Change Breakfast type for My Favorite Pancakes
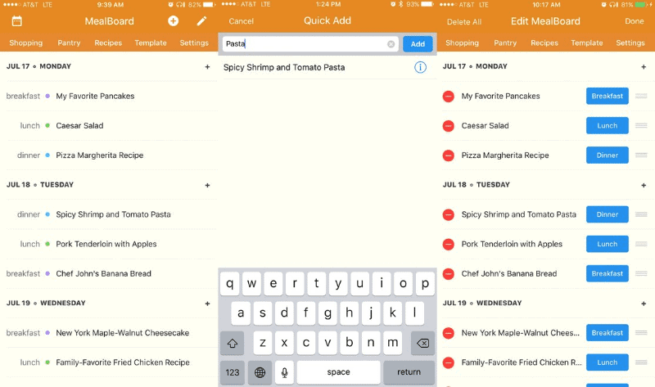The height and width of the screenshot is (387, 655). pos(607,96)
